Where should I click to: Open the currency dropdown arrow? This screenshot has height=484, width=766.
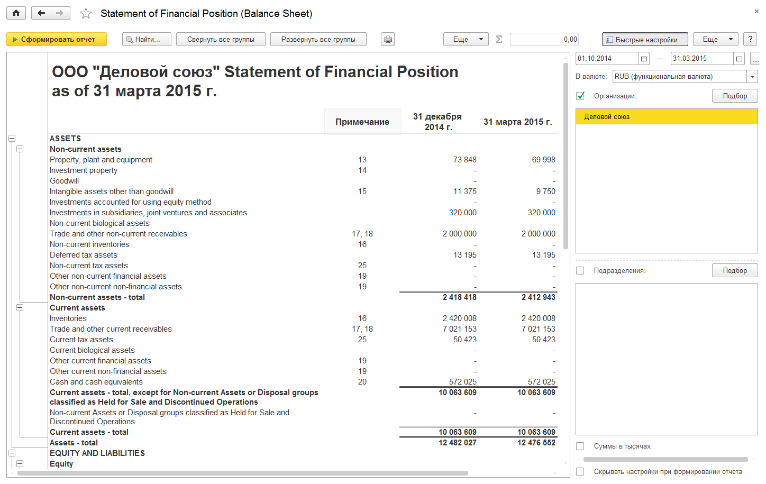pos(752,77)
